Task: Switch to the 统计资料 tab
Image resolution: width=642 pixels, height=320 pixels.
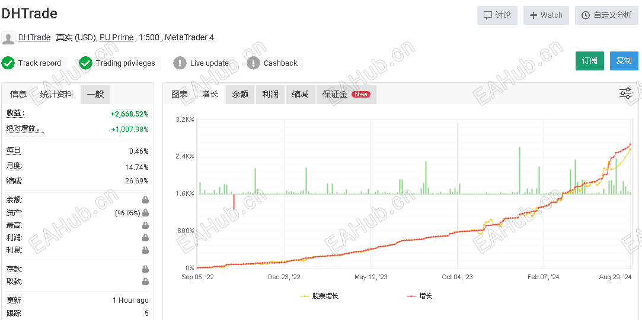Action: pyautogui.click(x=57, y=94)
